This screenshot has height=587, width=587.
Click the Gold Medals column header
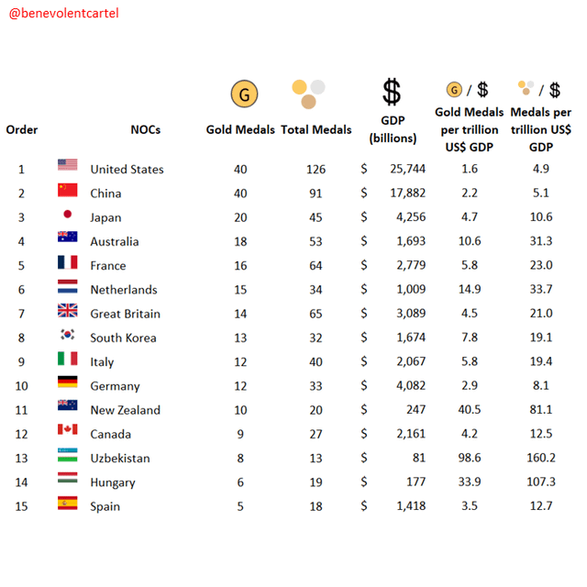click(240, 129)
